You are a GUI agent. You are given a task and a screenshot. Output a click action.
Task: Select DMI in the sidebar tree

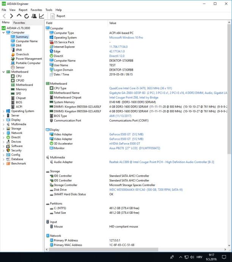(19, 46)
